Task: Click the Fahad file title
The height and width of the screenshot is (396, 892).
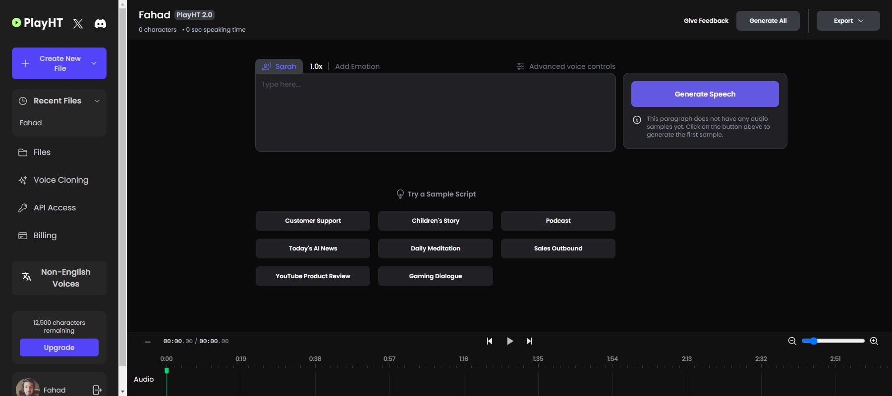Action: coord(155,15)
